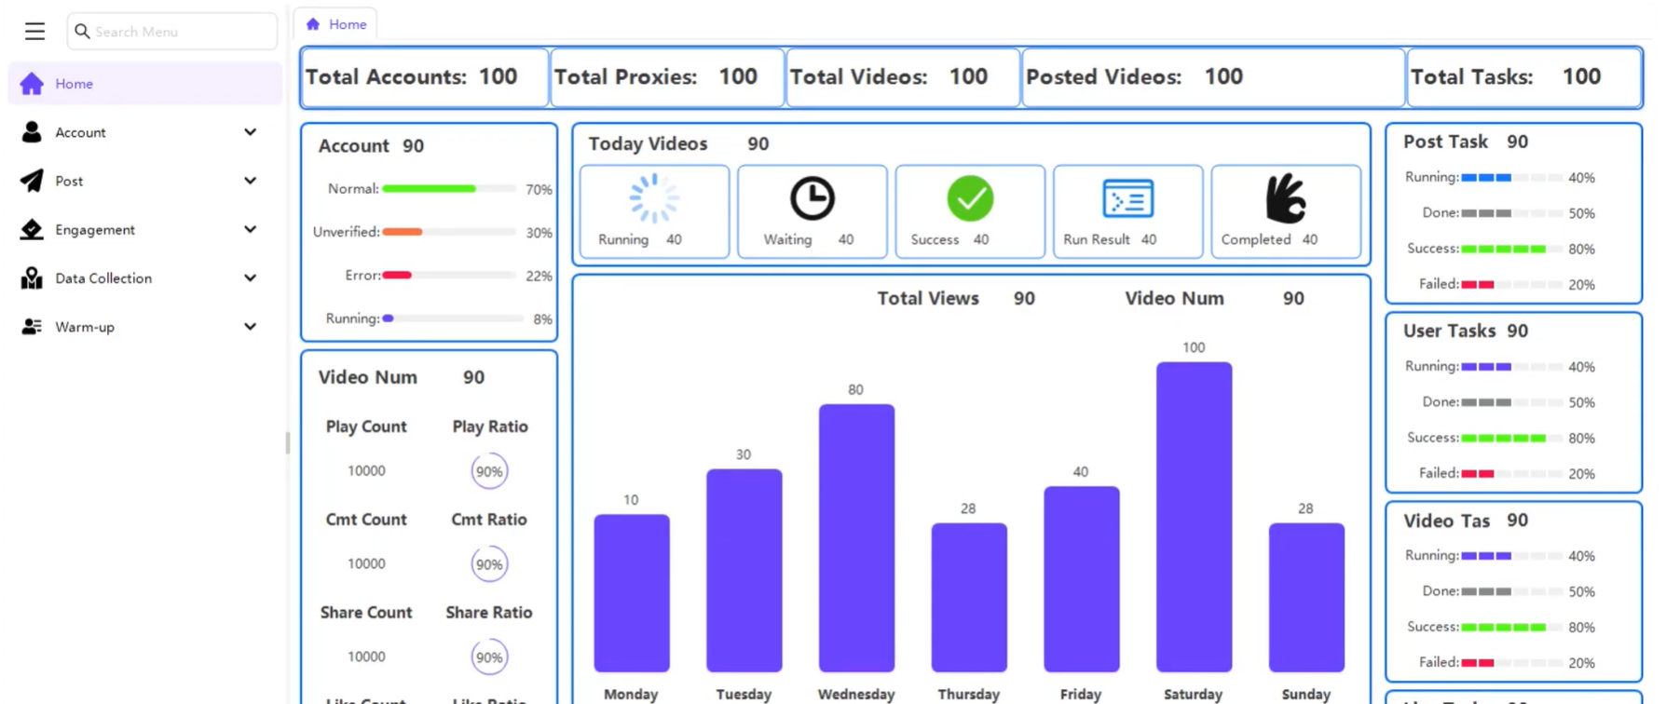This screenshot has height=704, width=1666.
Task: Click the User Tasks heading
Action: point(1450,331)
